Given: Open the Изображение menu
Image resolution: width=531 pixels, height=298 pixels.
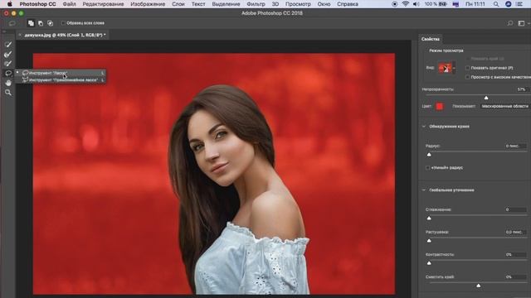Looking at the screenshot, I should 148,4.
